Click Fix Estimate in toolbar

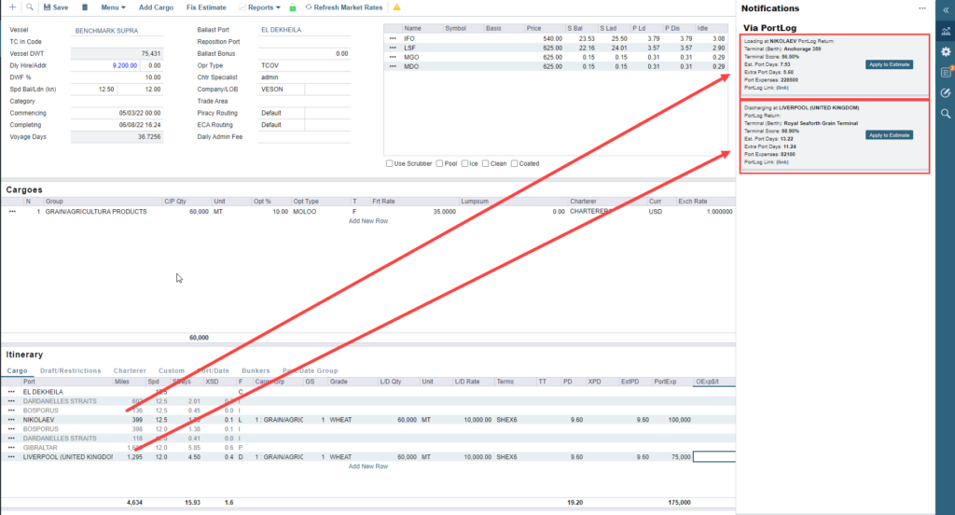pos(206,7)
